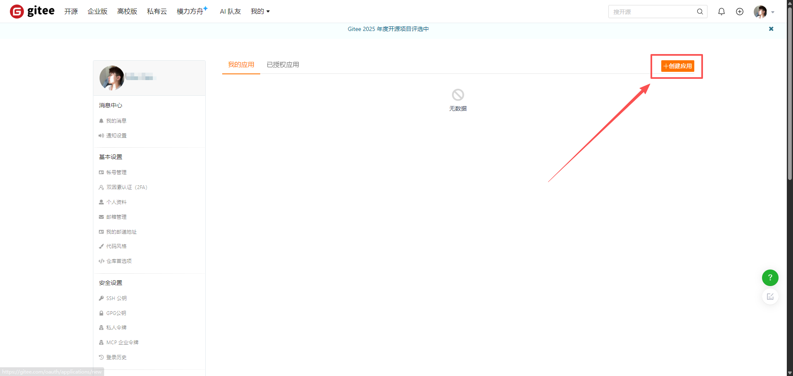Open the green help question mark button
The image size is (793, 376).
click(x=770, y=278)
